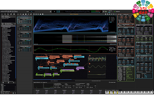
Task: Click the wrench icon on Data Smoother 1 module
Action: point(132,24)
